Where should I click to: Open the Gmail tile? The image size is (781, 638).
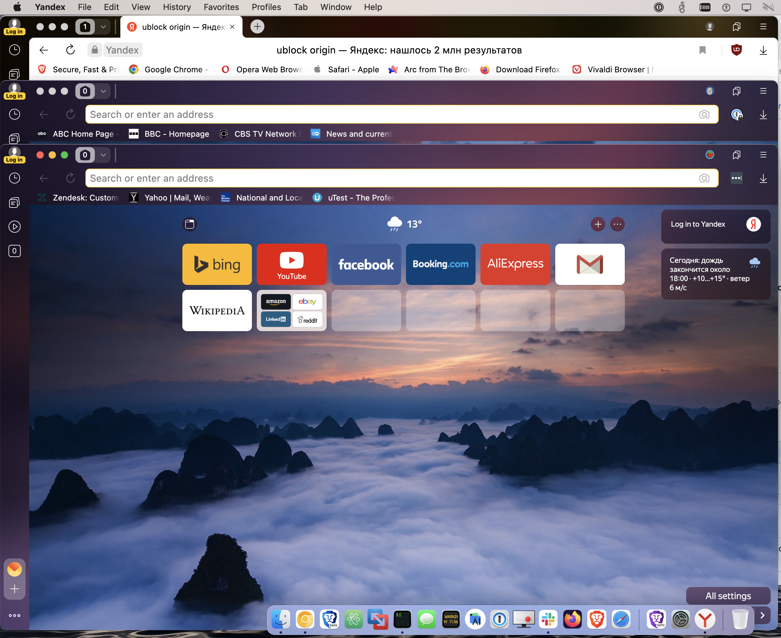(590, 264)
